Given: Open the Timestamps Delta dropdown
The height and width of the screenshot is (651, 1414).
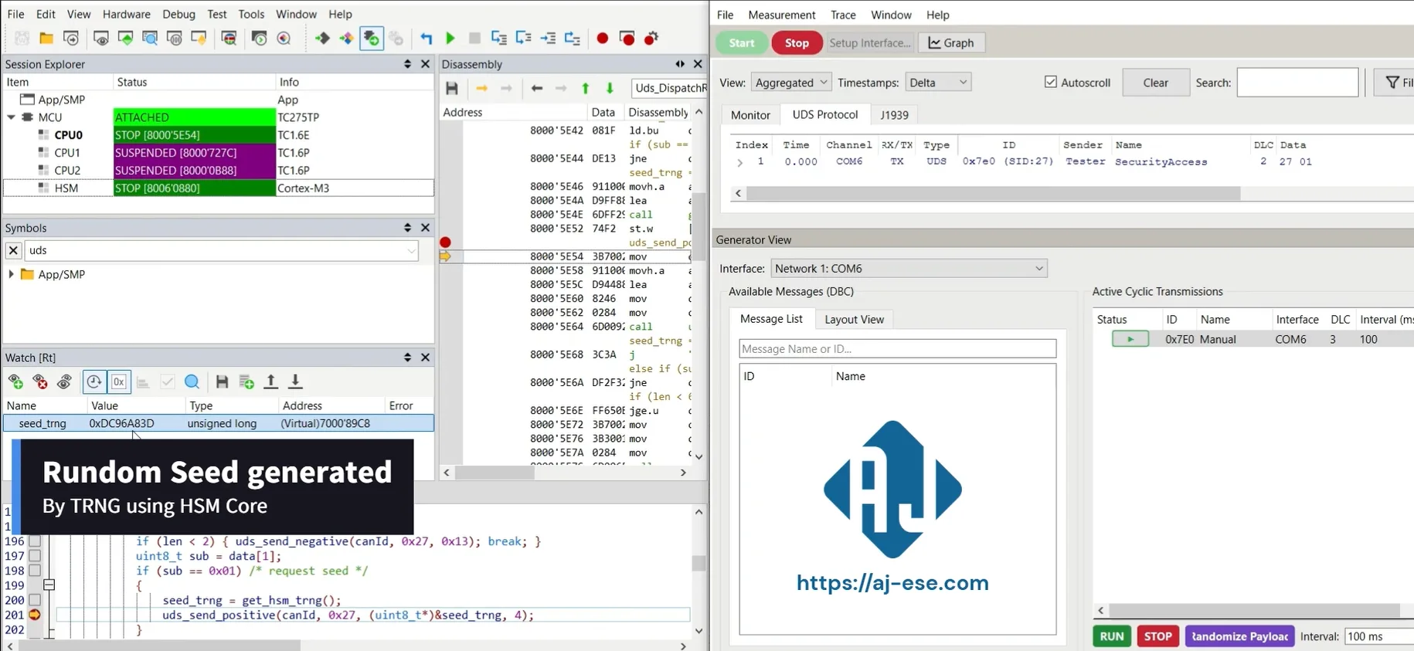Looking at the screenshot, I should 938,83.
